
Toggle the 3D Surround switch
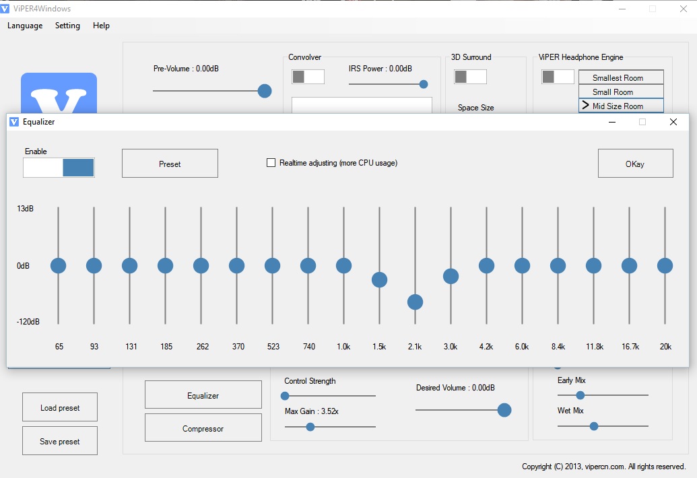tap(470, 77)
